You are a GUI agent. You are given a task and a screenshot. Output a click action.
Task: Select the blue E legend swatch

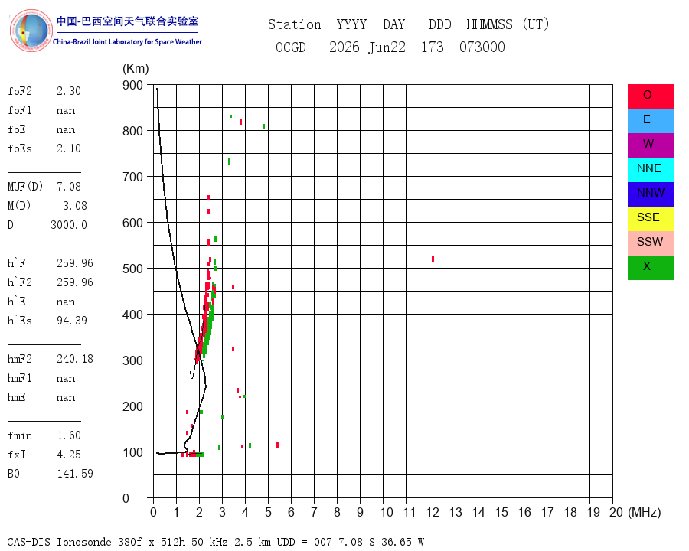pos(650,121)
